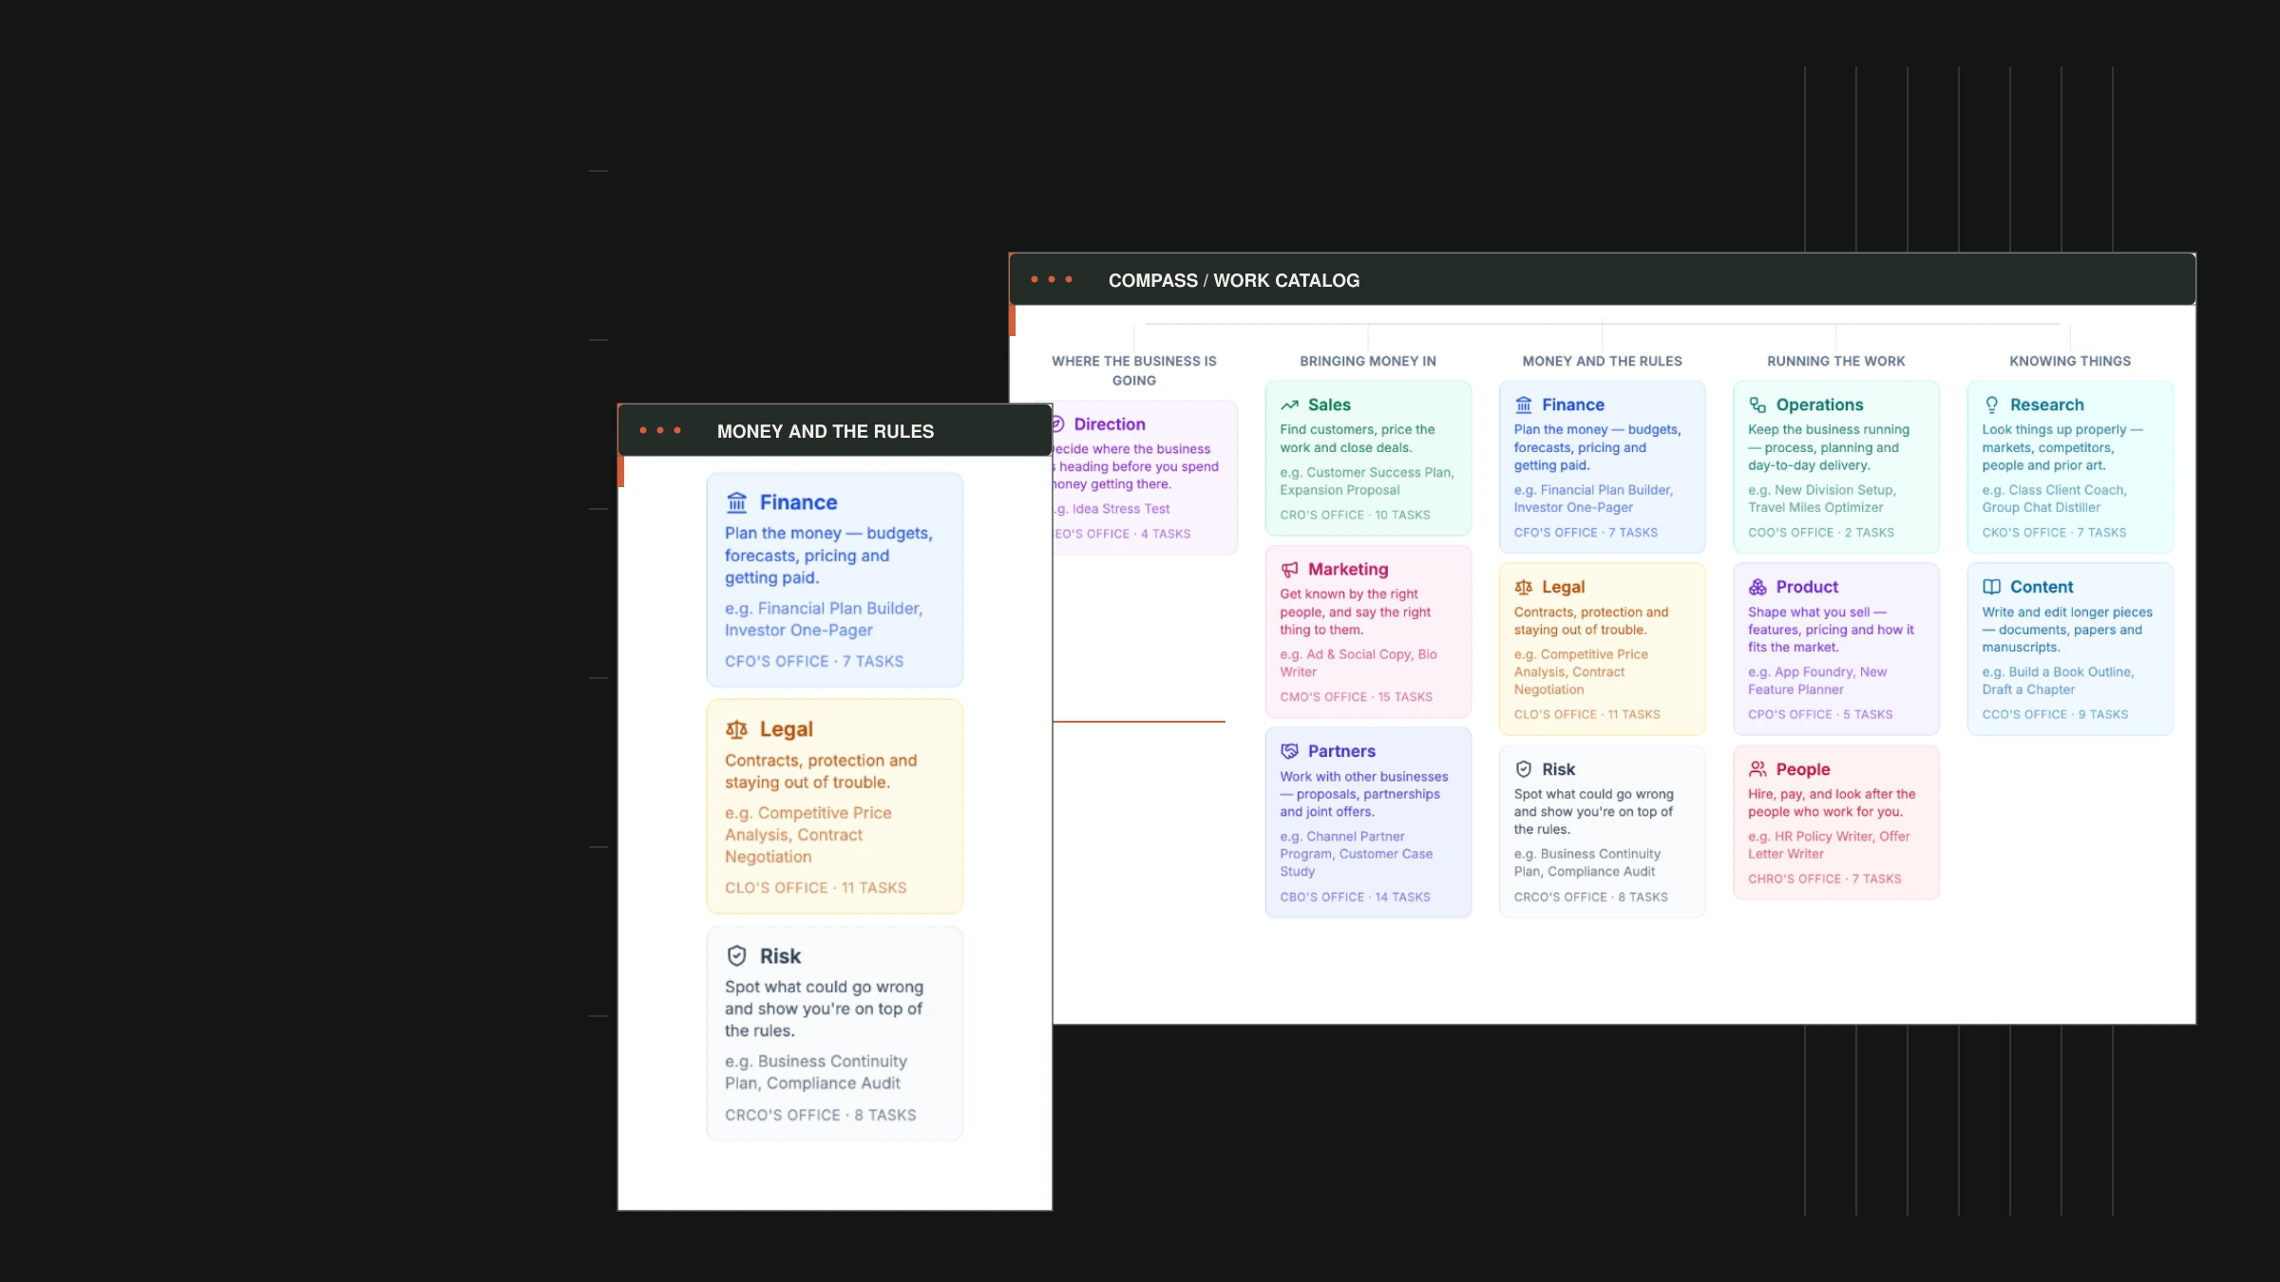Click the Sales trend arrow icon in Work Catalog

pos(1289,405)
